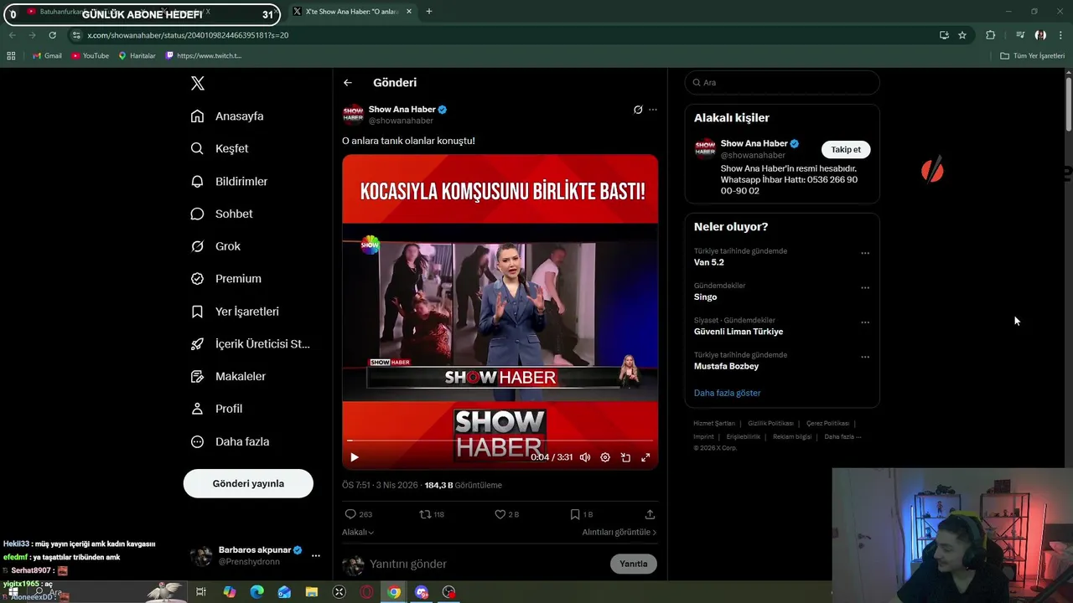Expand Daha fazla menu in the sidebar
The image size is (1073, 603).
[230, 441]
